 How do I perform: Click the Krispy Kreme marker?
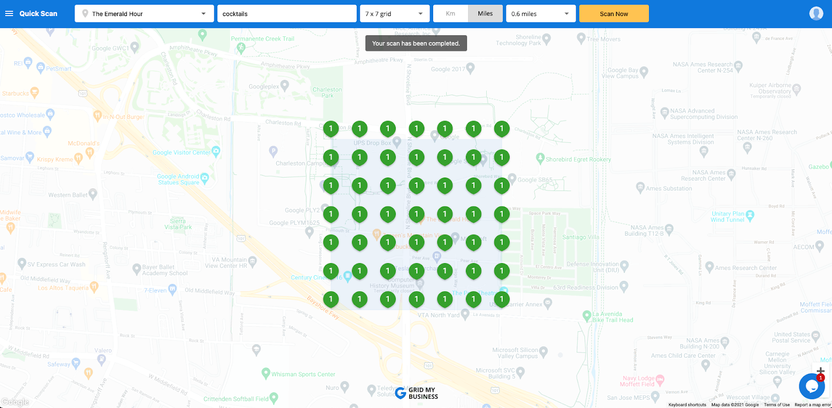click(x=79, y=158)
